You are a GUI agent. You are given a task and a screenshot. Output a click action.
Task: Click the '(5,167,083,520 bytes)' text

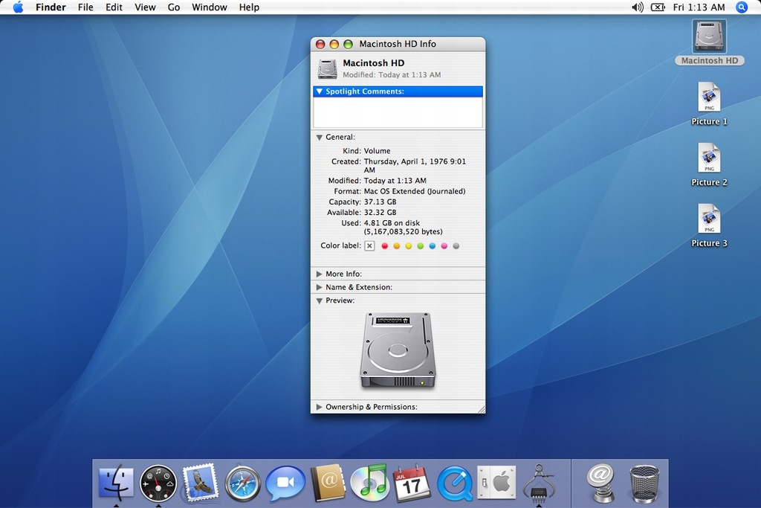pyautogui.click(x=404, y=231)
